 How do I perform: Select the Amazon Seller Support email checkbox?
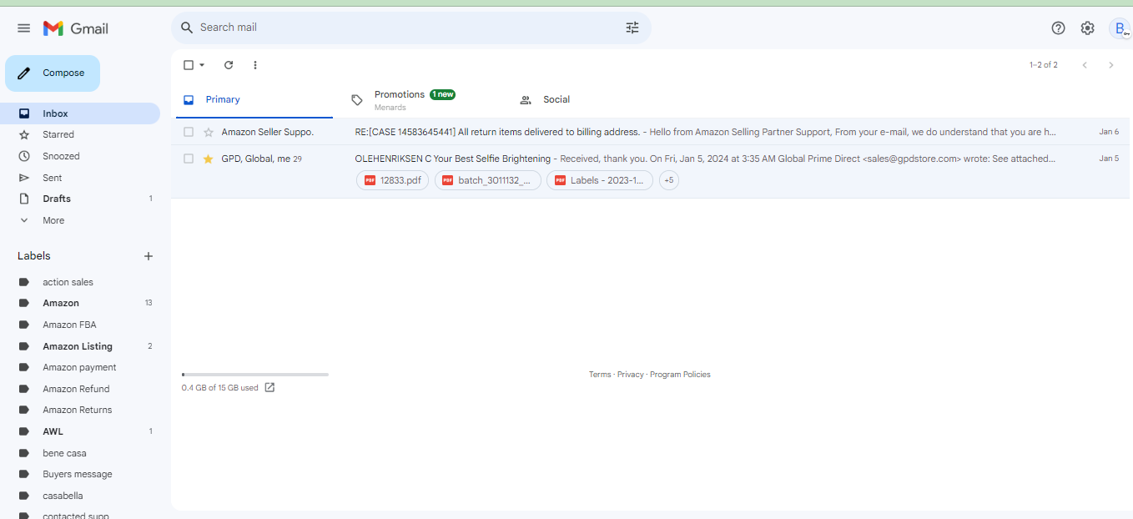[x=189, y=132]
